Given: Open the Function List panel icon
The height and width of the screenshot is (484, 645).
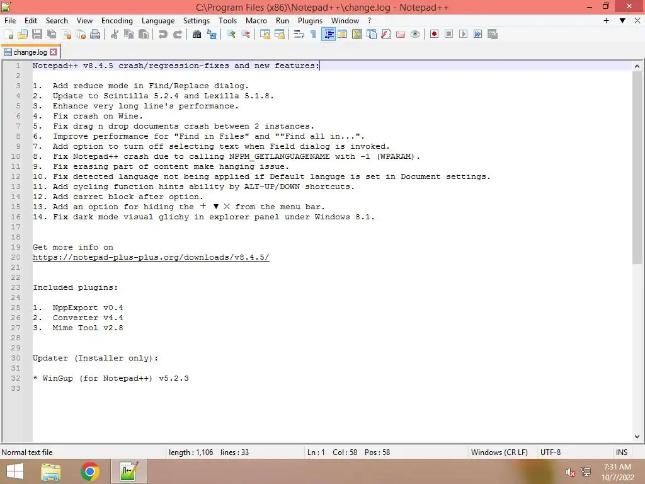Looking at the screenshot, I should pyautogui.click(x=386, y=34).
